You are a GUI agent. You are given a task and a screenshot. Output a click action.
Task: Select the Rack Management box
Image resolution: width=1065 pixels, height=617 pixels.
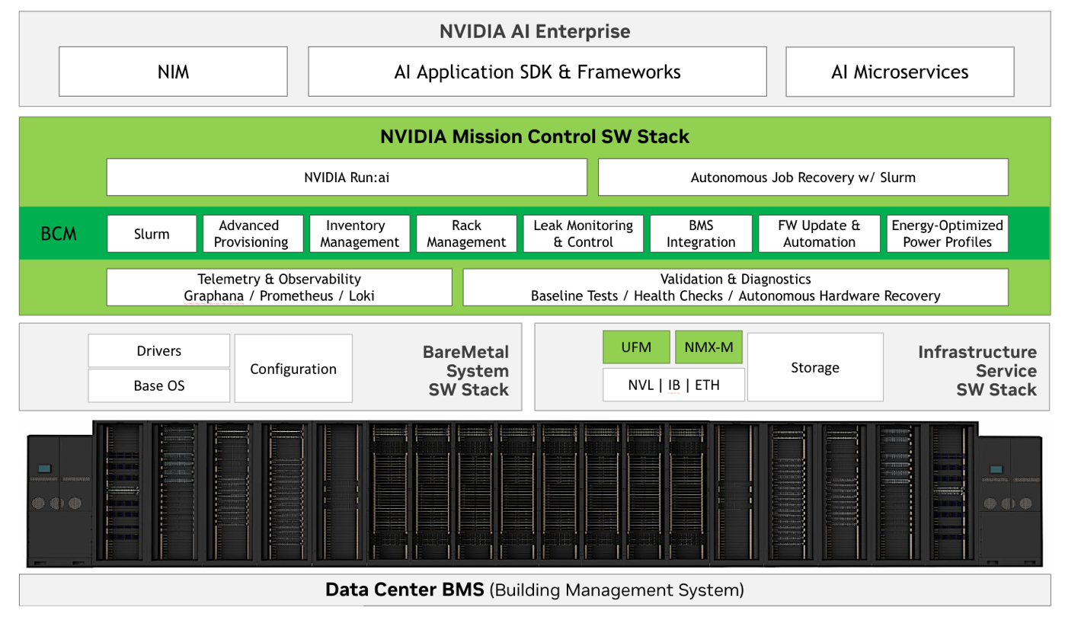point(466,234)
